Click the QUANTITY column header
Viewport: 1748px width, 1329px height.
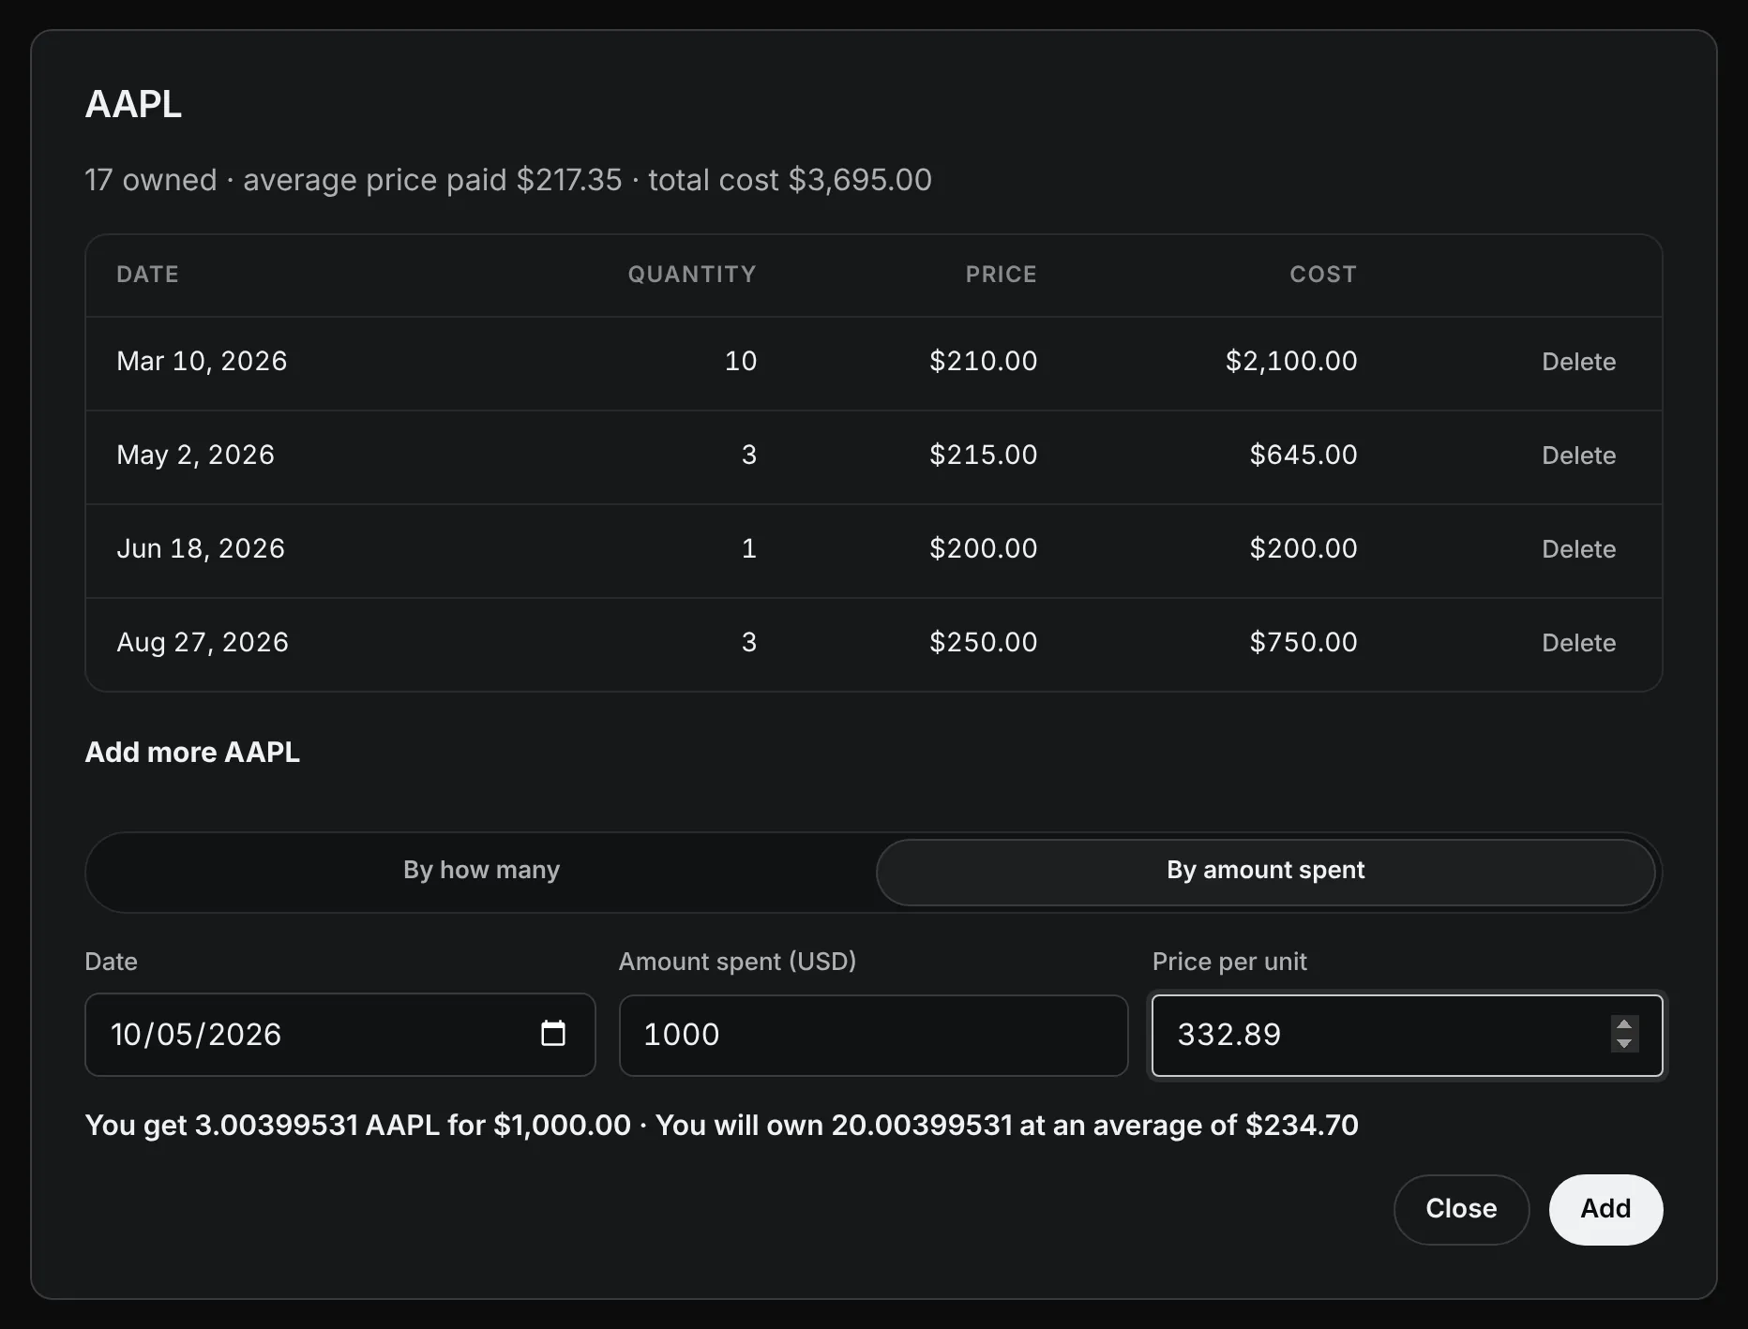pyautogui.click(x=692, y=275)
